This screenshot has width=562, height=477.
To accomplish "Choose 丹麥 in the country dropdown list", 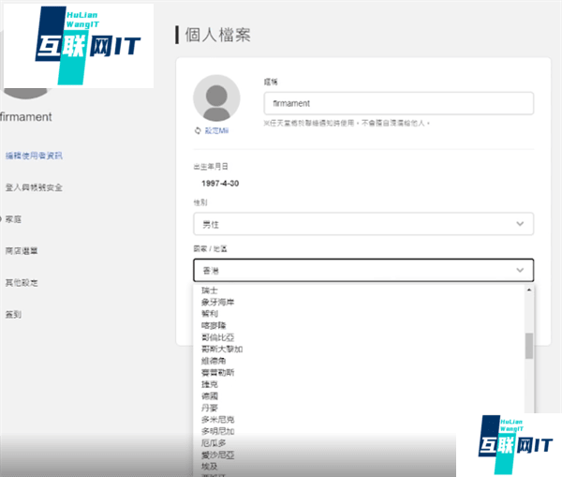I will (x=210, y=408).
